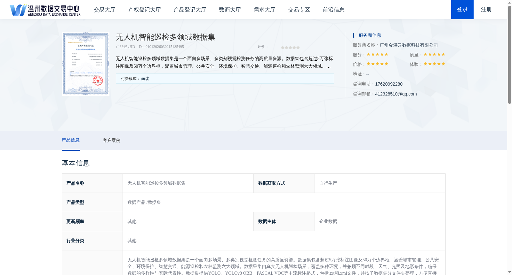Screen dimensions: 512x275
Task: Switch to the 产品信息 tab
Action: coord(70,140)
